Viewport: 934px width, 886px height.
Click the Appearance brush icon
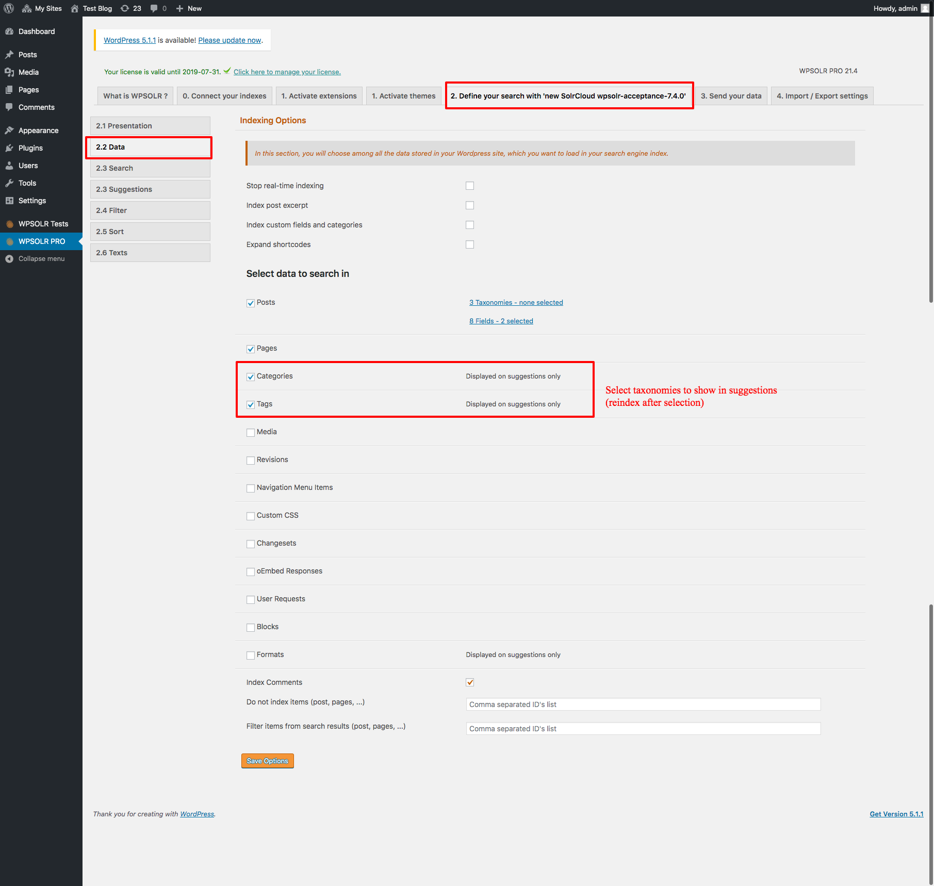(x=9, y=130)
